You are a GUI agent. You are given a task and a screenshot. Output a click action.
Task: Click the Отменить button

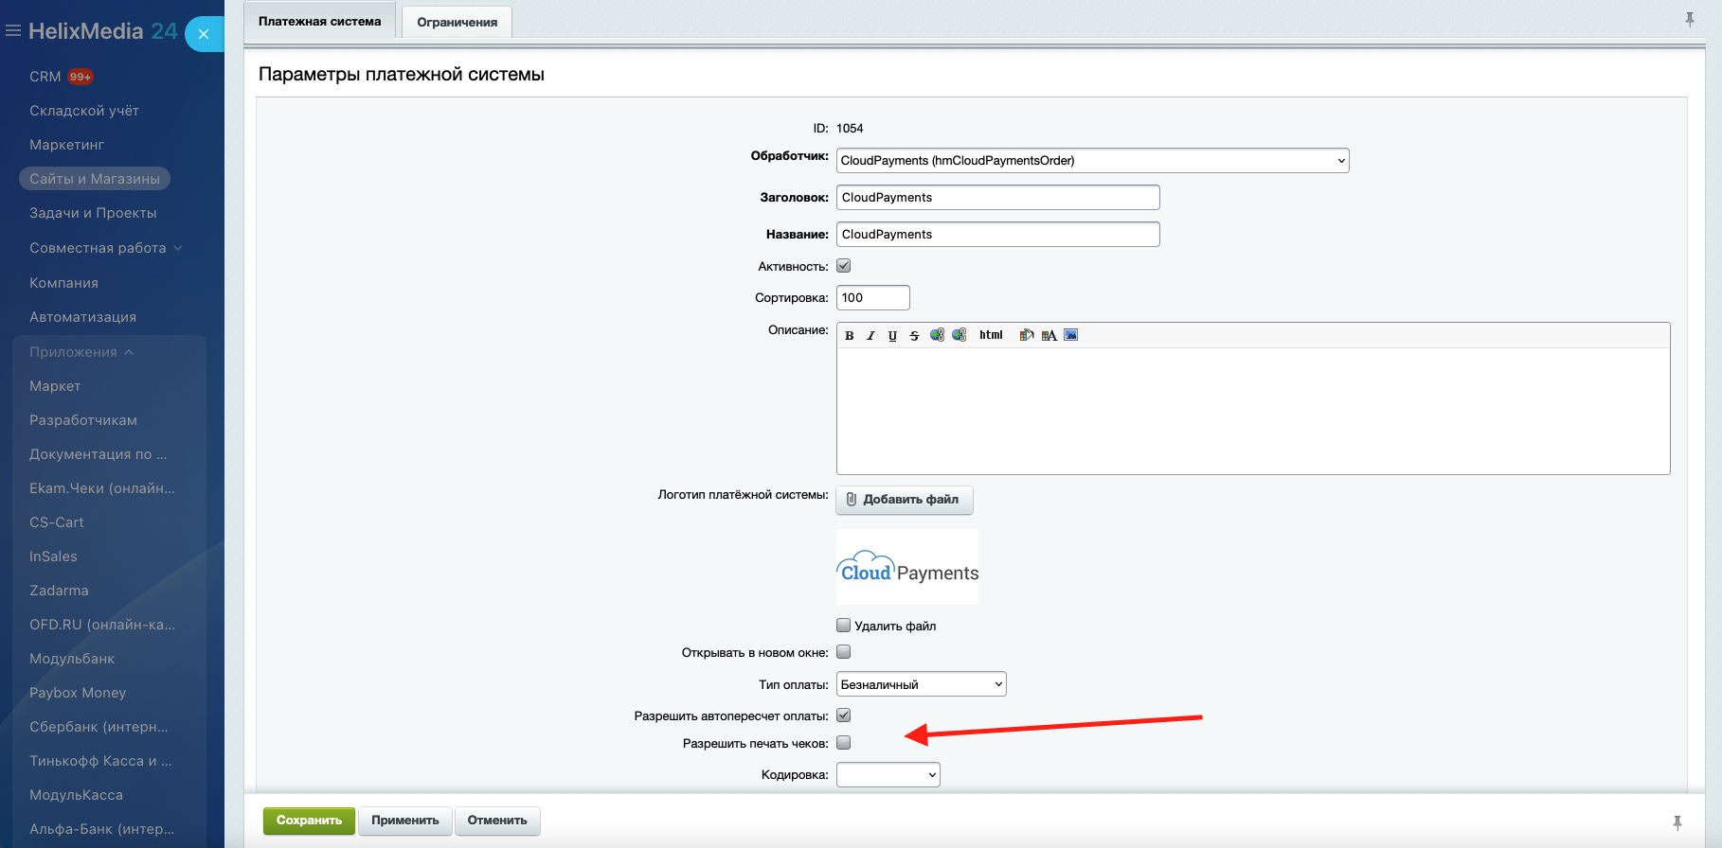(x=497, y=821)
